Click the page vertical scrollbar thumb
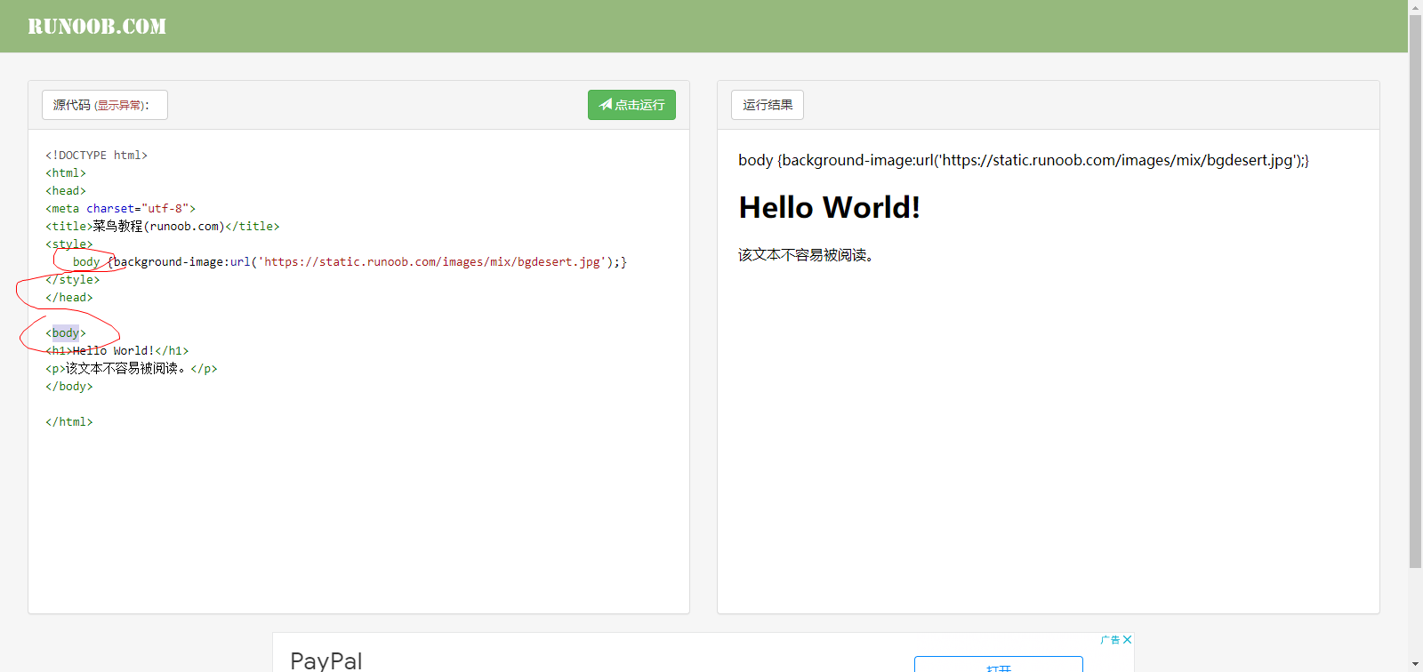 (x=1415, y=291)
